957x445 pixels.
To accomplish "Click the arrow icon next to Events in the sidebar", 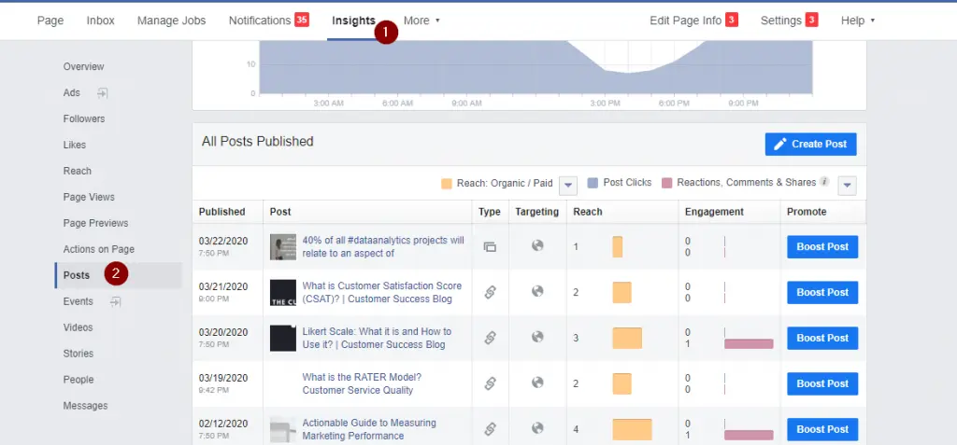I will [x=116, y=301].
